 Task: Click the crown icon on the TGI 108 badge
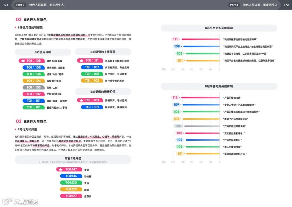coord(23,61)
